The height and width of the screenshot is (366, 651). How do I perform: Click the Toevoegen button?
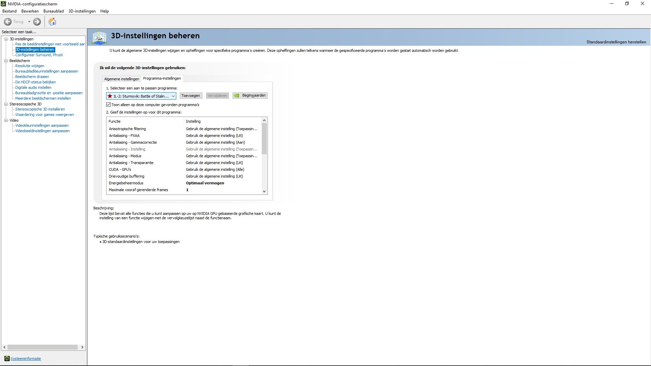(191, 96)
